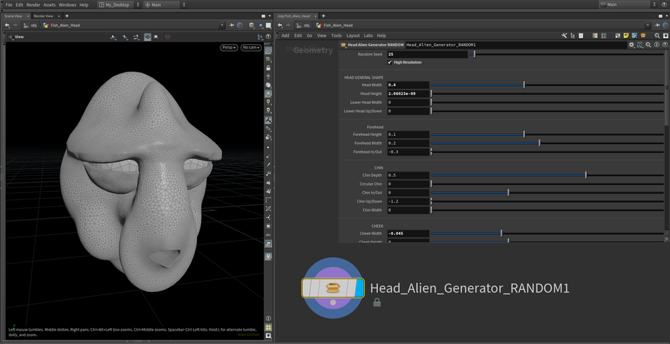Image resolution: width=670 pixels, height=344 pixels.
Task: Toggle pin icon on scene view path bar
Action: (231, 25)
